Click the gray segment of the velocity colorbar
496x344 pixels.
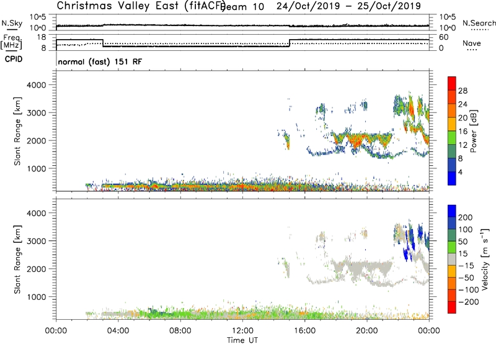452,260
